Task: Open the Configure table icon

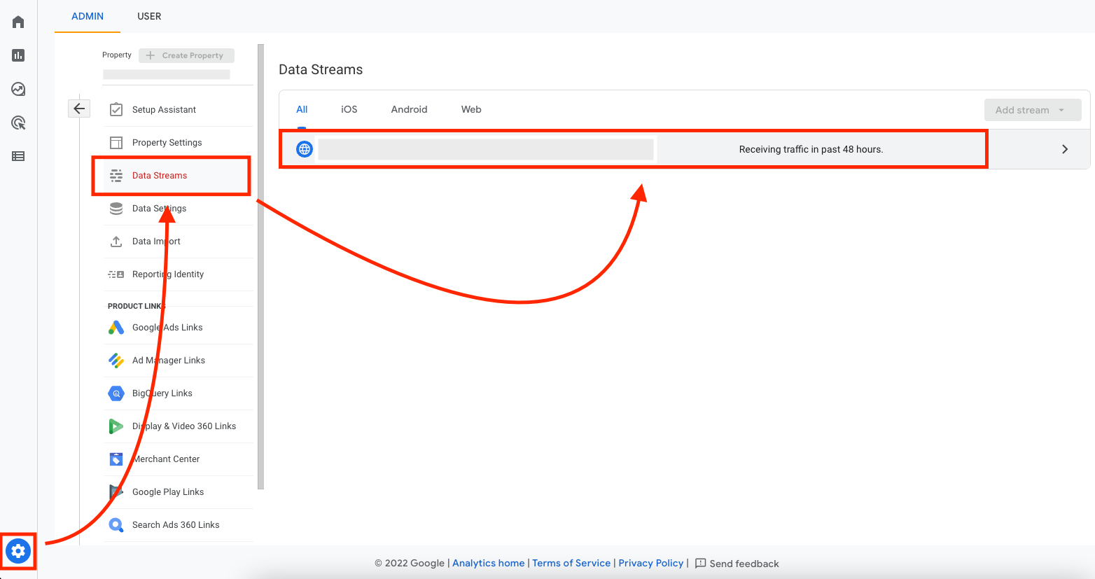Action: click(18, 156)
